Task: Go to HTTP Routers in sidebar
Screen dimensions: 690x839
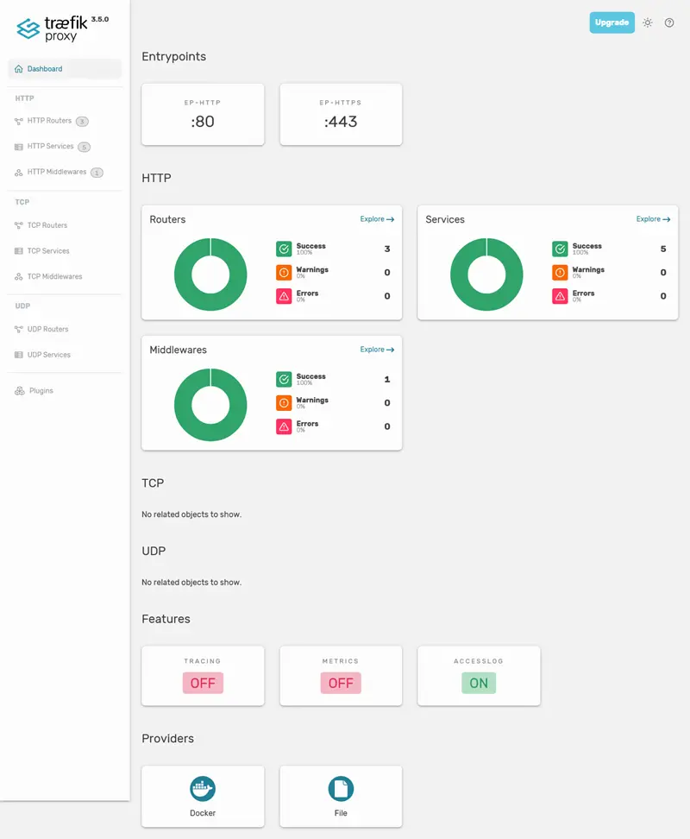Action: click(x=49, y=121)
